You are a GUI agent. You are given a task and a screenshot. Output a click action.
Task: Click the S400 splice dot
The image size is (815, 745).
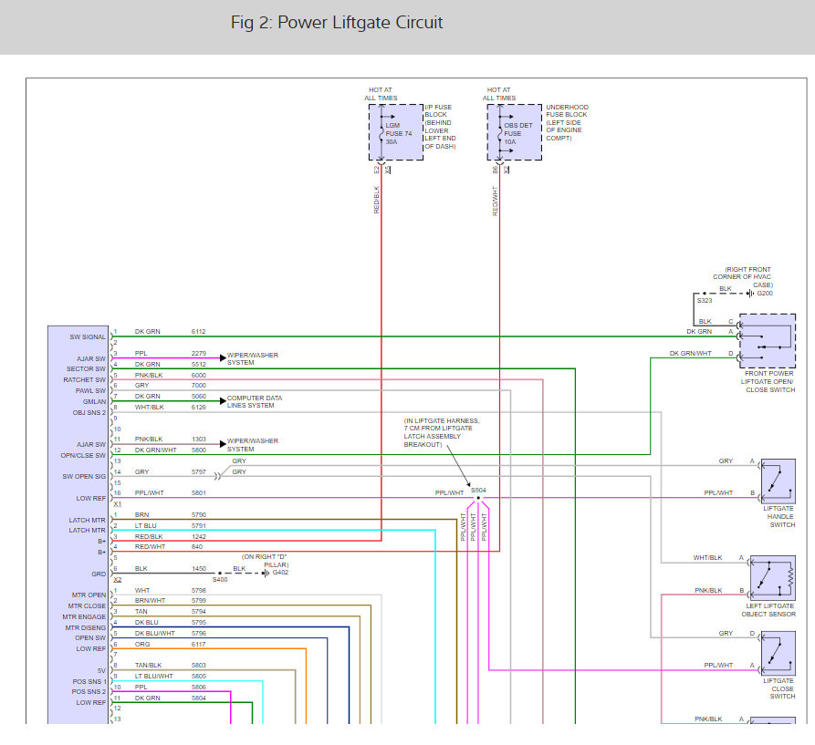(x=220, y=574)
